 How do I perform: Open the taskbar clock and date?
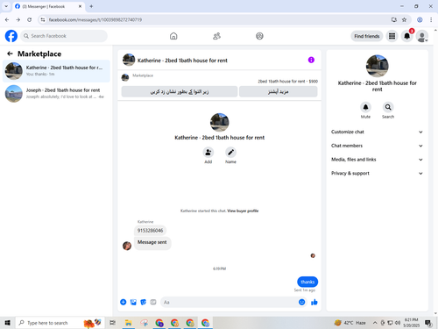point(411,323)
